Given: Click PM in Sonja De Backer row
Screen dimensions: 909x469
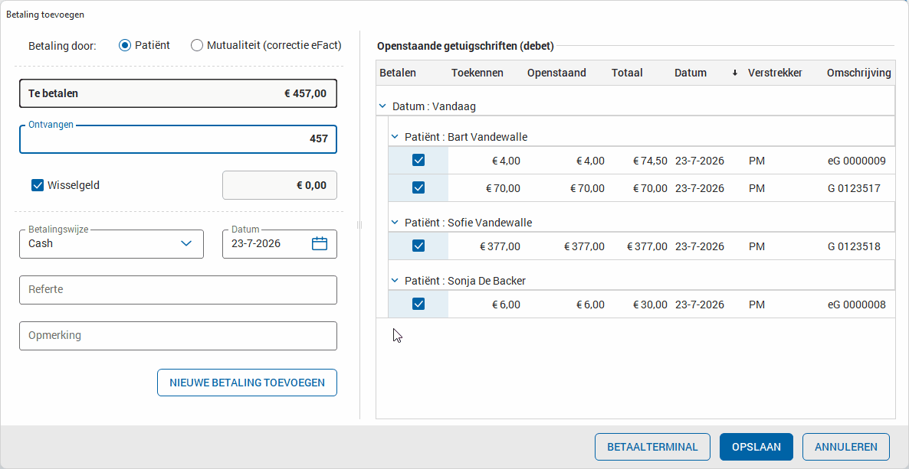Looking at the screenshot, I should (756, 304).
